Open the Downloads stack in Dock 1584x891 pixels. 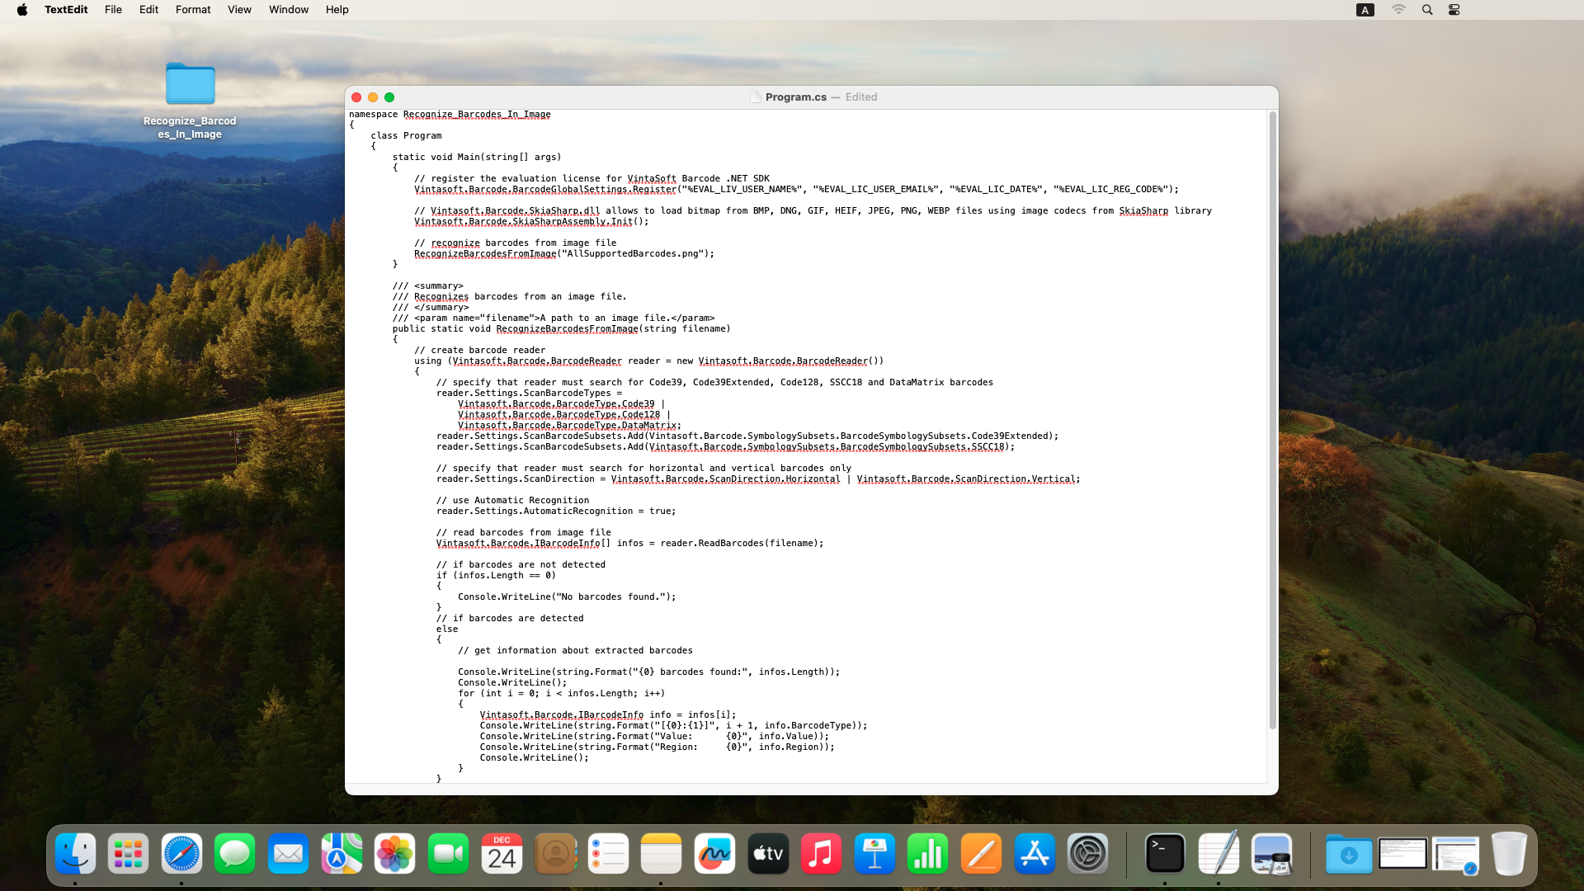tap(1349, 854)
